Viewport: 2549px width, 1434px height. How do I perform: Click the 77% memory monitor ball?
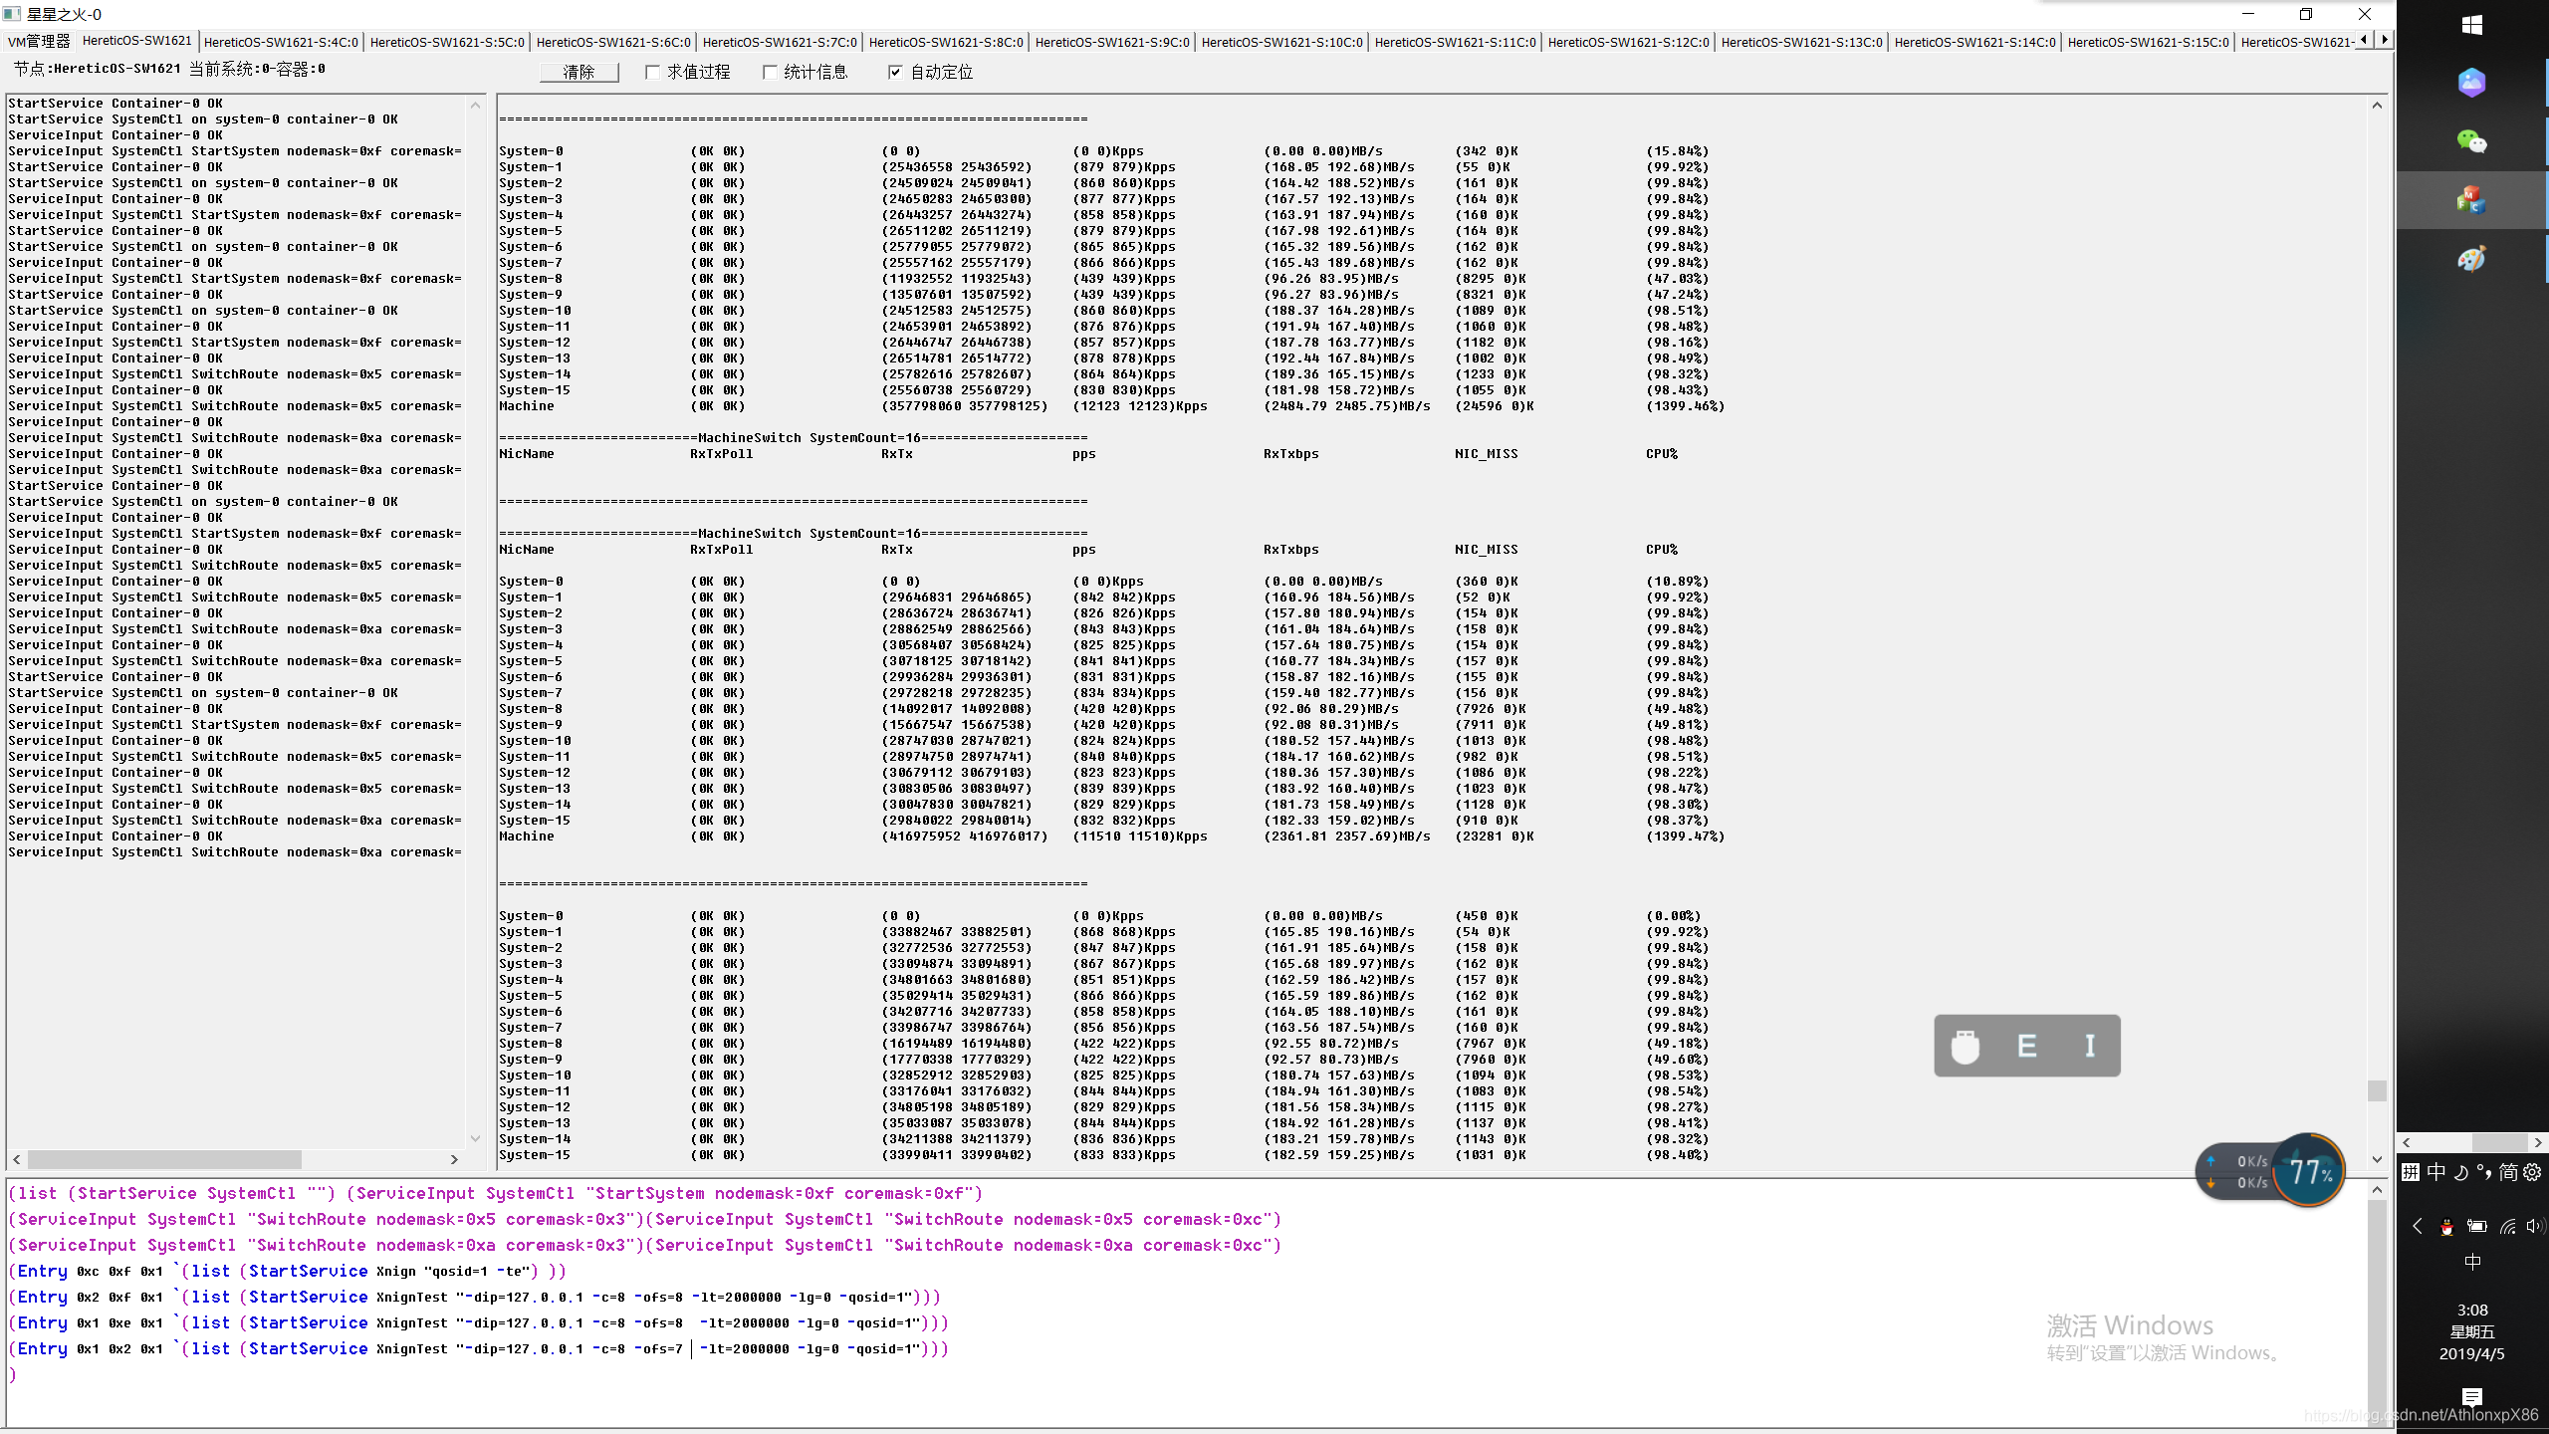point(2309,1171)
